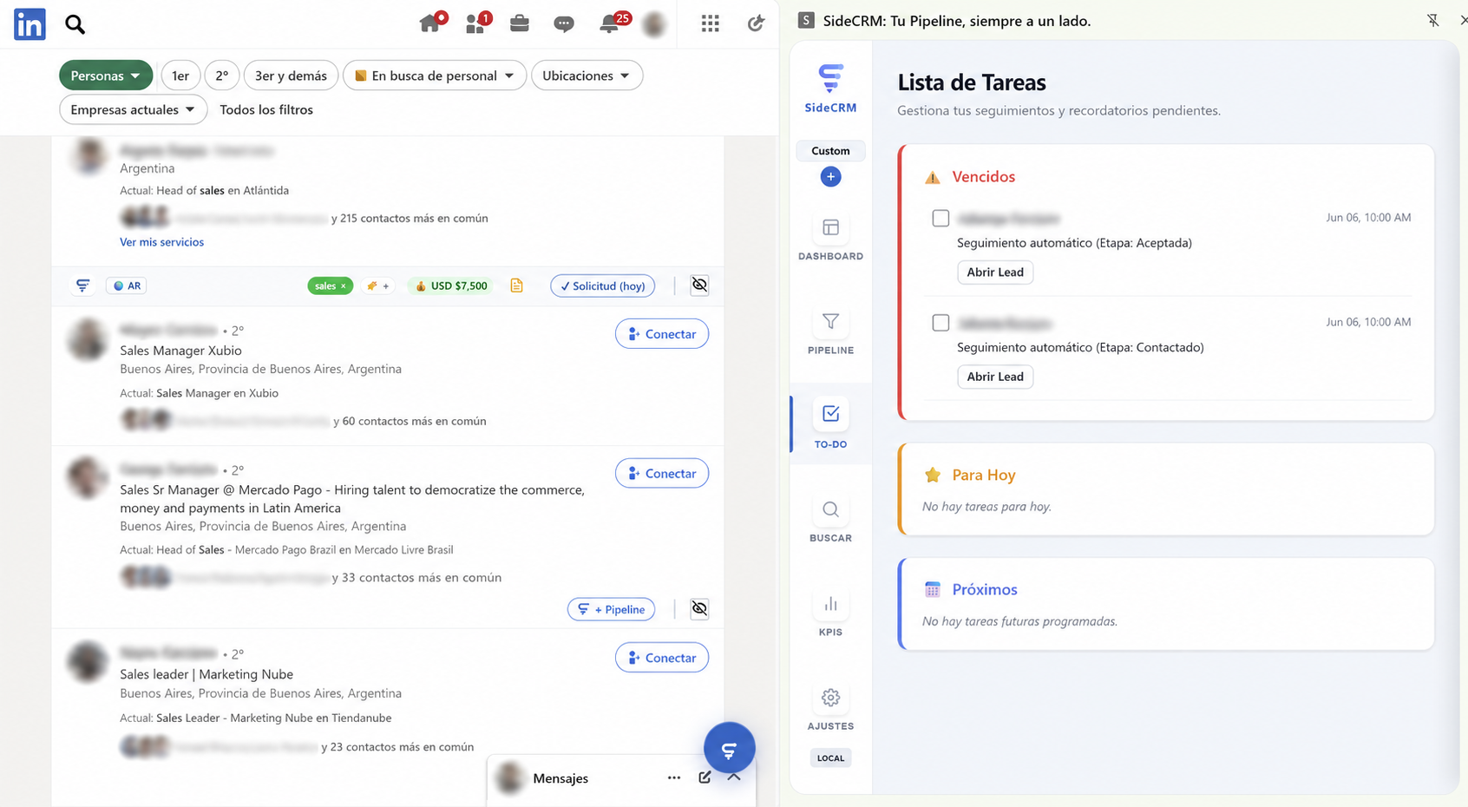Hide the Mercado Pago Sales Sr Manager
The width and height of the screenshot is (1468, 807).
click(x=699, y=608)
